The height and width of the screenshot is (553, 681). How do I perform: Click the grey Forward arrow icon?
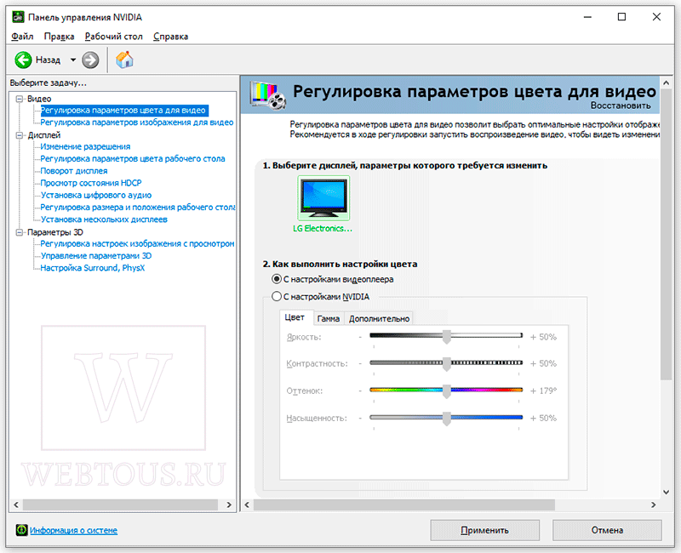[90, 60]
